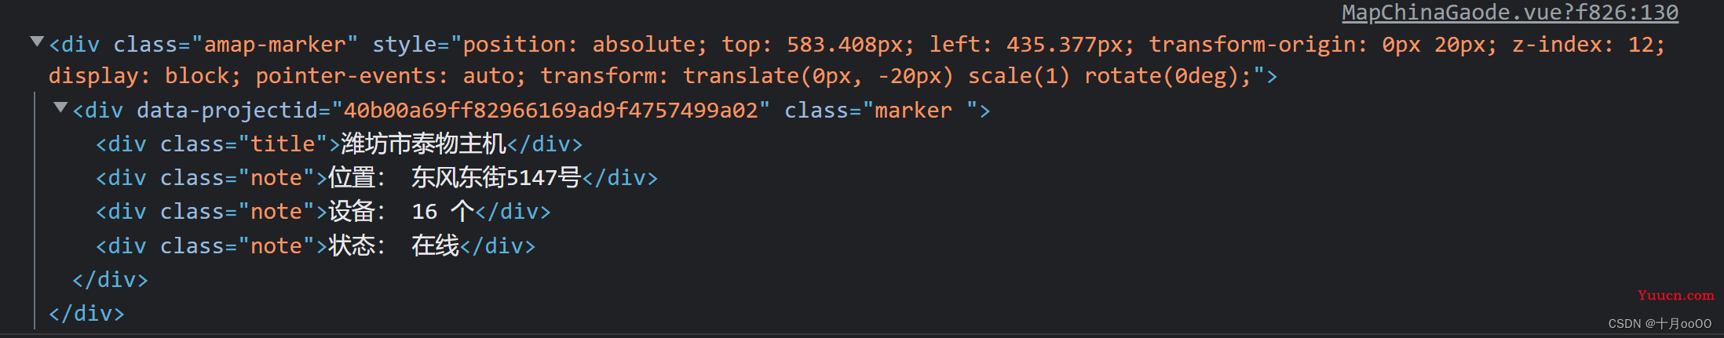The width and height of the screenshot is (1724, 338).
Task: Click the 潍坊市泰物主机 title text
Action: [x=423, y=144]
